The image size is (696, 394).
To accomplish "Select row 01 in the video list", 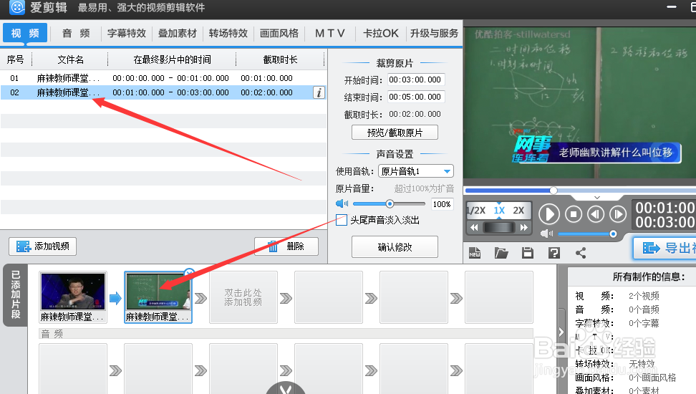I will (x=163, y=78).
